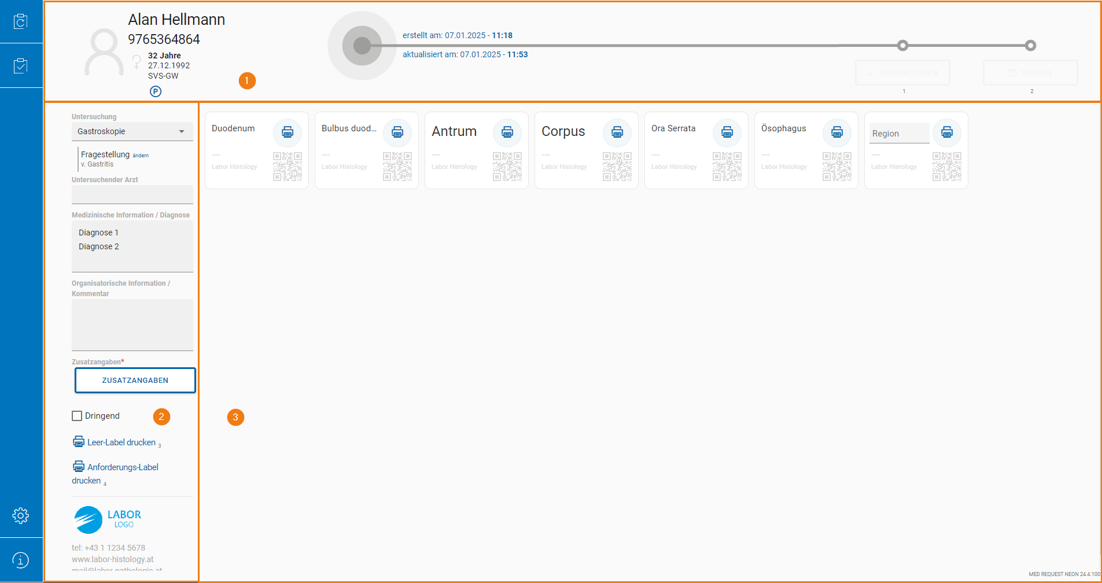Image resolution: width=1102 pixels, height=583 pixels.
Task: Open the checked clipboard sidebar icon
Action: 21,66
